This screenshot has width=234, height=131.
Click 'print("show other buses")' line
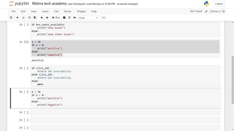click(x=56, y=34)
